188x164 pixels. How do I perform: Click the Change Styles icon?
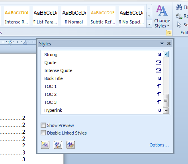pyautogui.click(x=162, y=10)
